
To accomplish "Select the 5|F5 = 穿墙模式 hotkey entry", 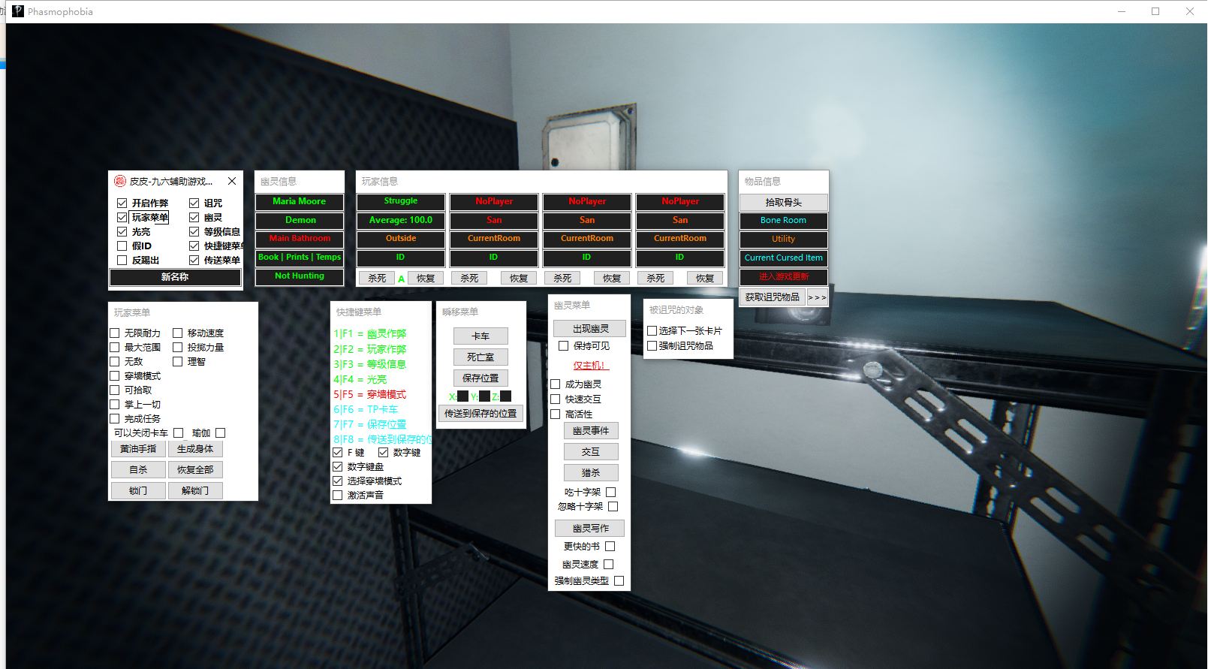I will point(370,395).
